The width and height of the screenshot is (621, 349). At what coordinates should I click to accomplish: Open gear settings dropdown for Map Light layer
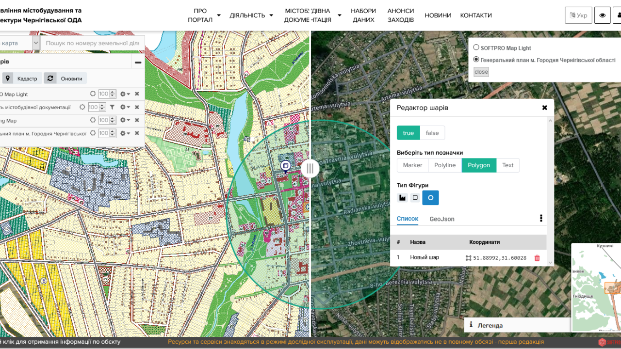(125, 94)
